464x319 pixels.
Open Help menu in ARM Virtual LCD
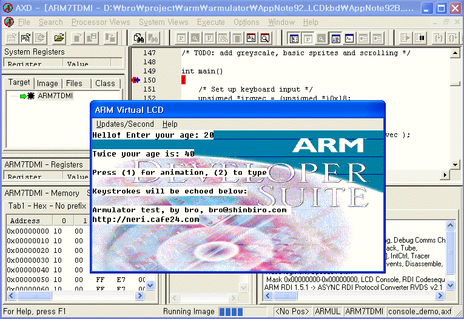170,124
